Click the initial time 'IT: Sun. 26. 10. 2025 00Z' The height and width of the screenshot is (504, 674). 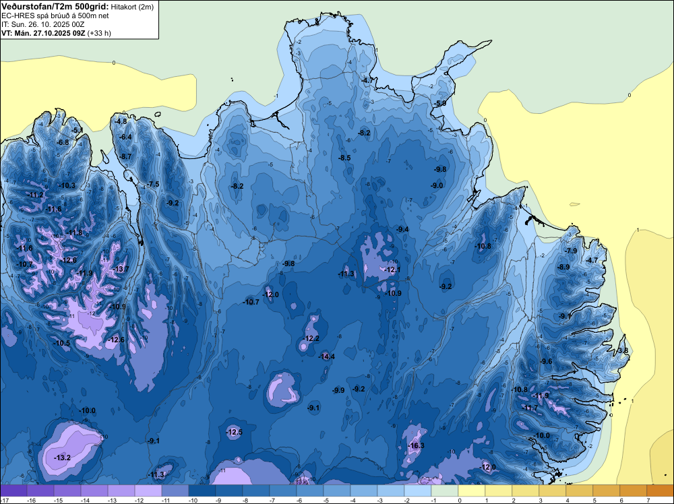tap(43, 24)
